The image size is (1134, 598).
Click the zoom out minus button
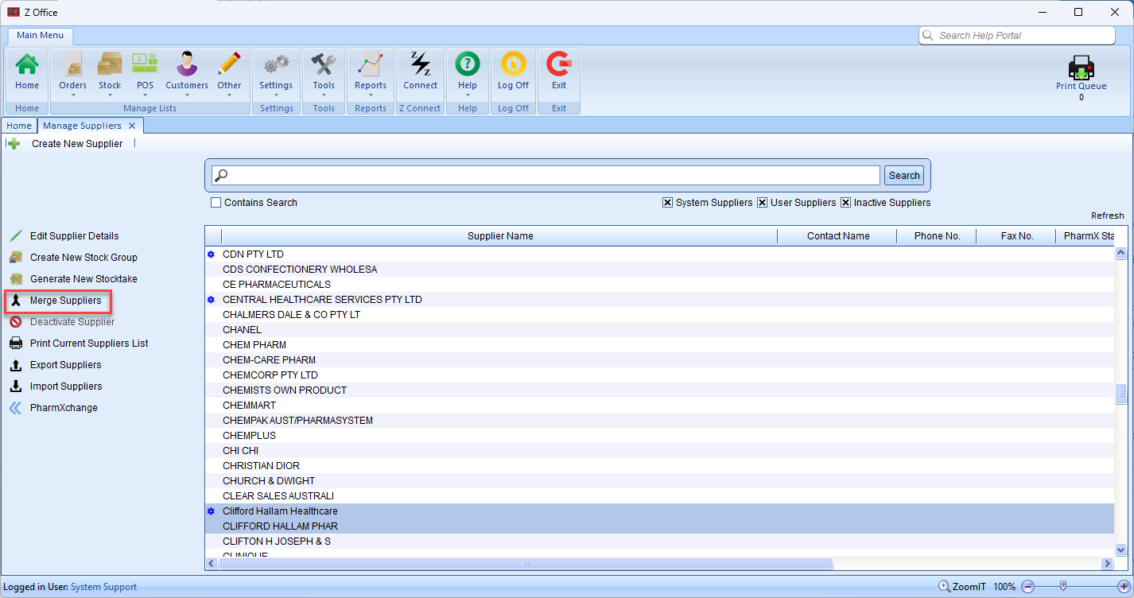1027,586
